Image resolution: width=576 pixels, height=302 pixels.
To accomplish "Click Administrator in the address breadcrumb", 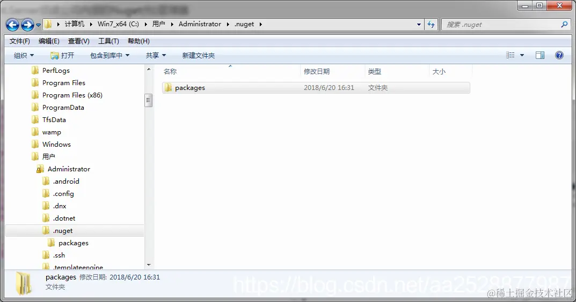I will (x=200, y=24).
